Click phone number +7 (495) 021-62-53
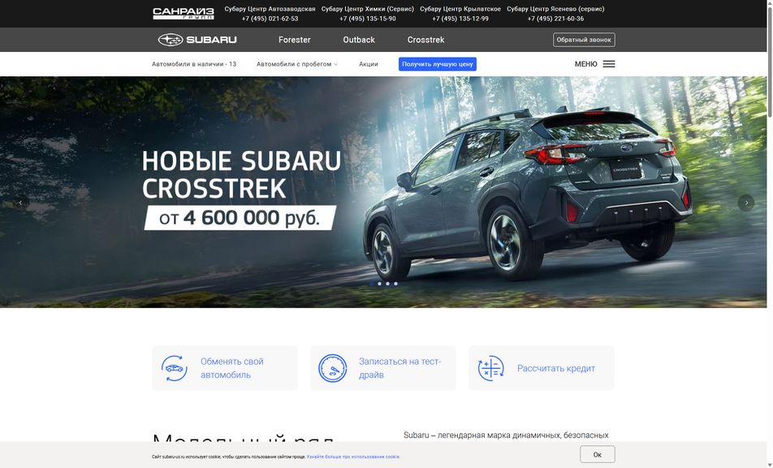The image size is (773, 468). point(270,19)
